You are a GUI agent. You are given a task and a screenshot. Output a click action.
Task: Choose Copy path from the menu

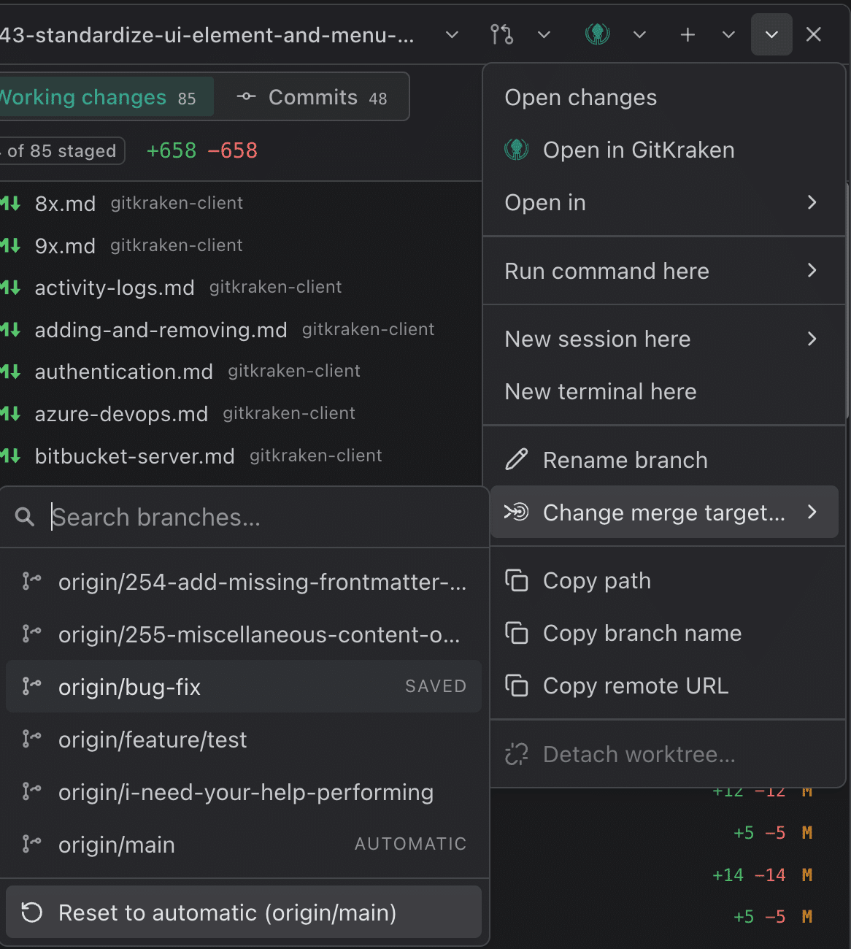[664, 580]
